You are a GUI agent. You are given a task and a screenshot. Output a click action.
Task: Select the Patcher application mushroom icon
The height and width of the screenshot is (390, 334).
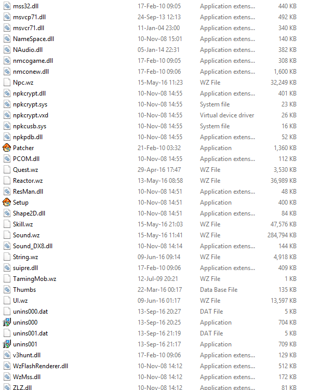click(x=7, y=147)
